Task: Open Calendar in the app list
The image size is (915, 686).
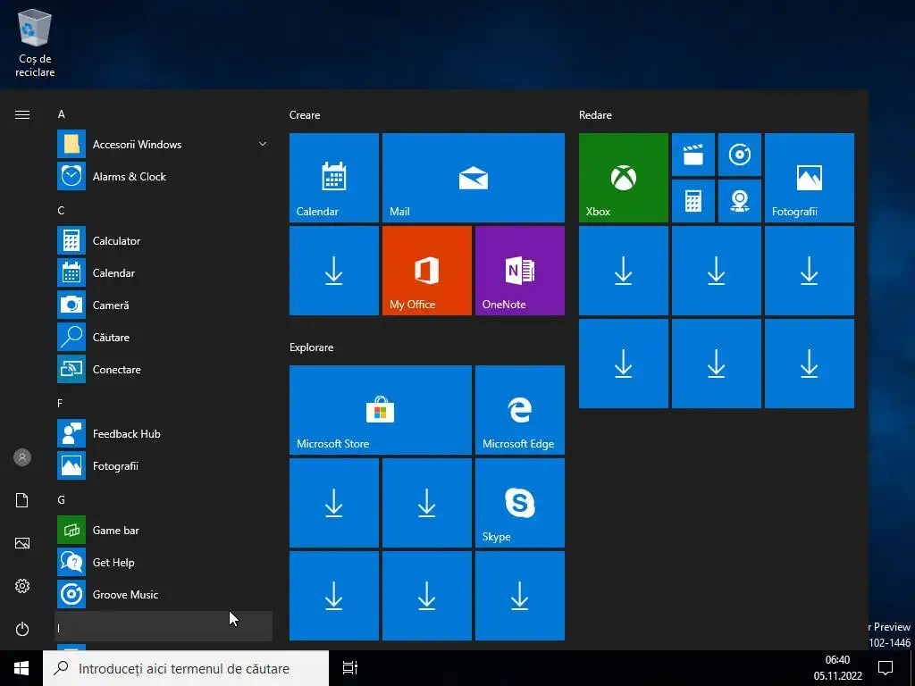Action: tap(164, 272)
